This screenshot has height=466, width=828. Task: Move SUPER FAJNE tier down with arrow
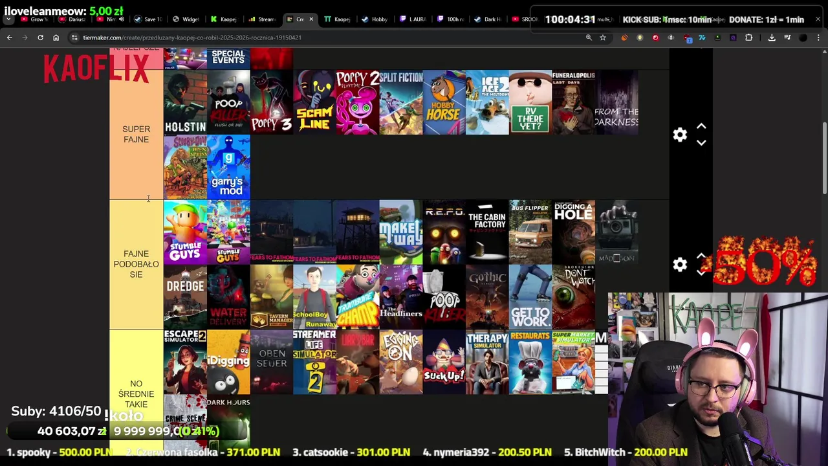[701, 142]
